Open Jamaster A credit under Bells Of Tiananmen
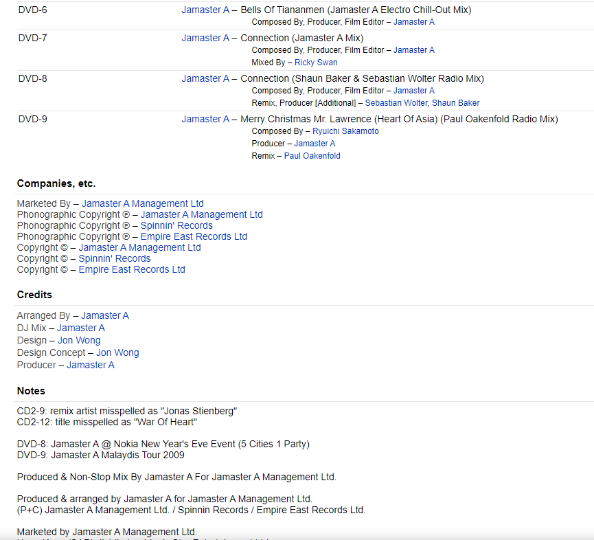This screenshot has height=540, width=594. tap(413, 22)
